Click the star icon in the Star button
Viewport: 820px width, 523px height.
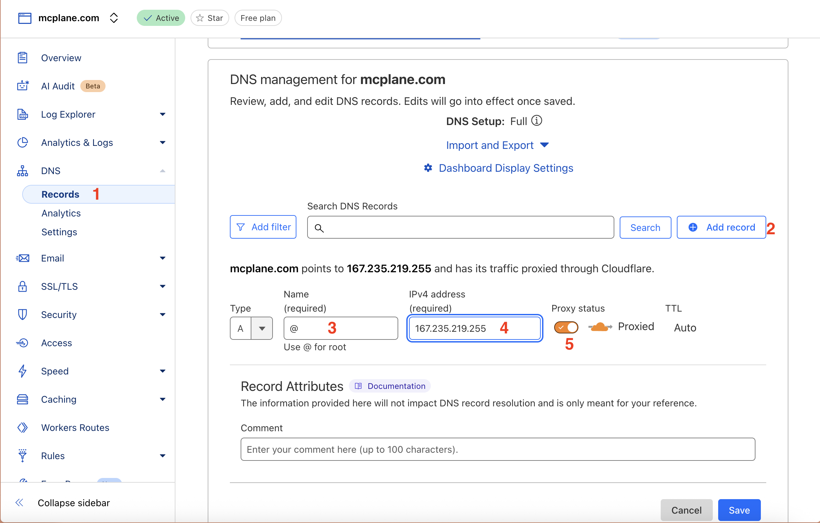pyautogui.click(x=200, y=18)
